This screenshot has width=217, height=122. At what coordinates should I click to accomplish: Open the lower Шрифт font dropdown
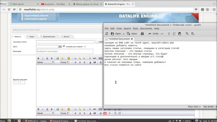[45, 113]
